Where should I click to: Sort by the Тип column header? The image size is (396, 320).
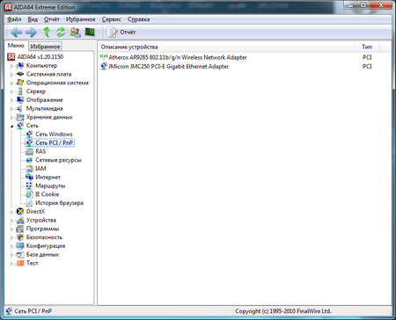pos(367,47)
